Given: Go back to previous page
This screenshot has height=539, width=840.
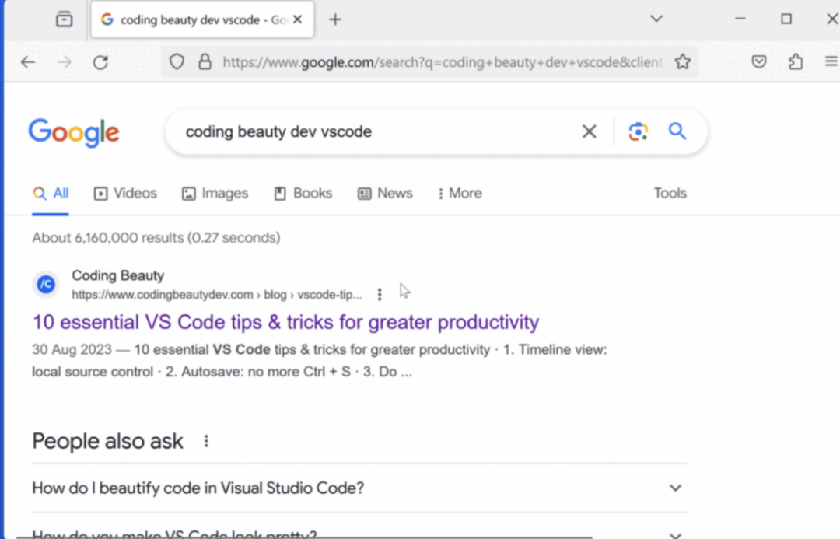Looking at the screenshot, I should [x=28, y=62].
